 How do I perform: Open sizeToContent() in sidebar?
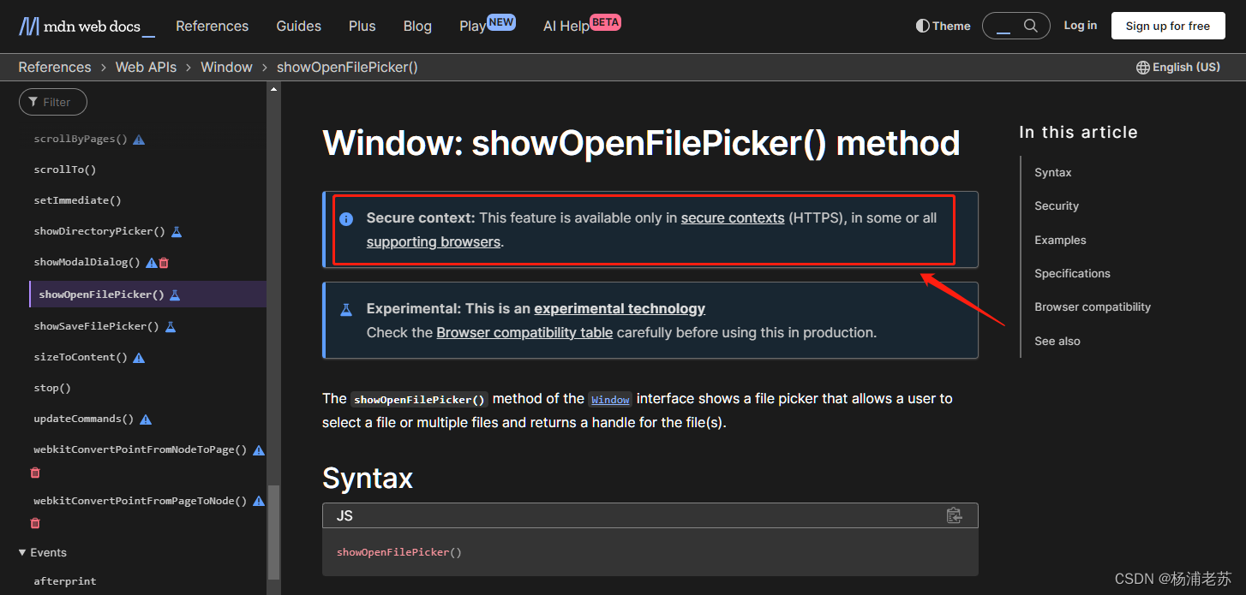pyautogui.click(x=81, y=357)
